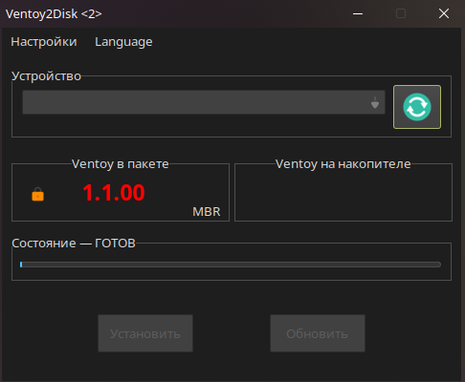Close the Ventoy2Disk window
This screenshot has height=382, width=465.
(444, 13)
